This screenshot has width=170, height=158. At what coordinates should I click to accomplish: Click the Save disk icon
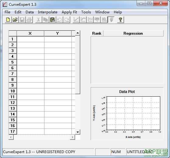[22, 20]
